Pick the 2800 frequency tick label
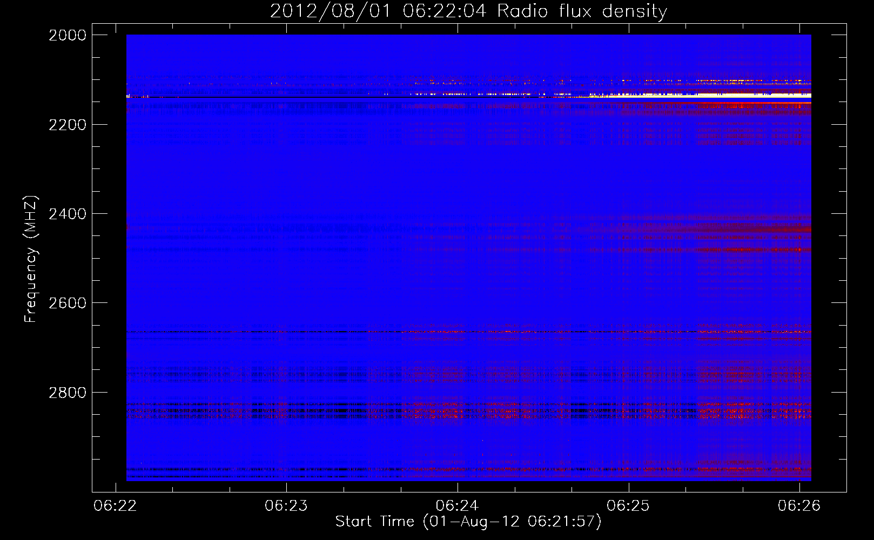 (x=68, y=393)
